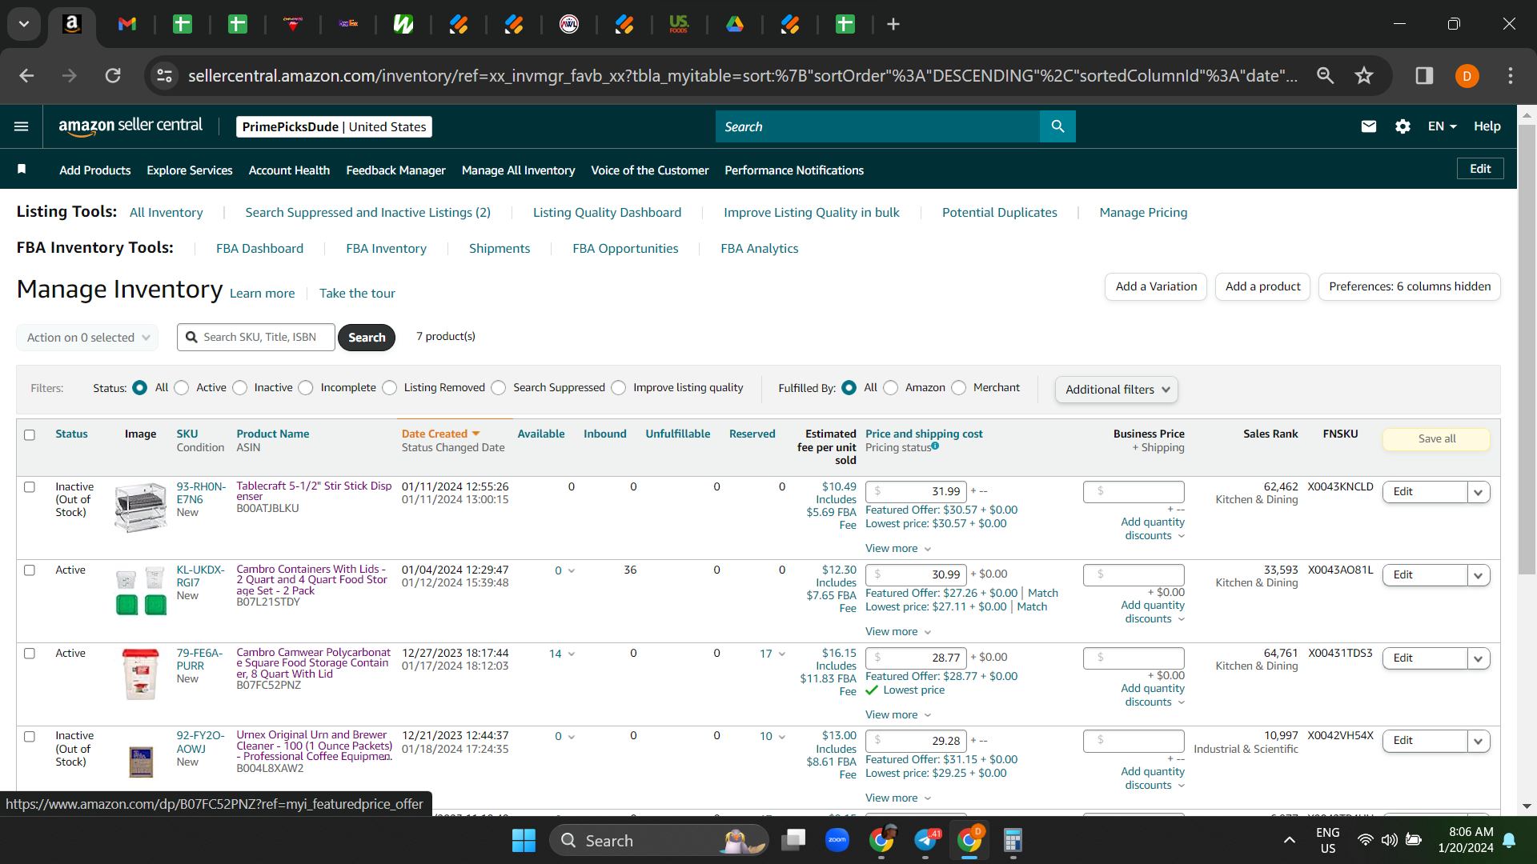
Task: Go back using the browser back arrow
Action: 26,75
